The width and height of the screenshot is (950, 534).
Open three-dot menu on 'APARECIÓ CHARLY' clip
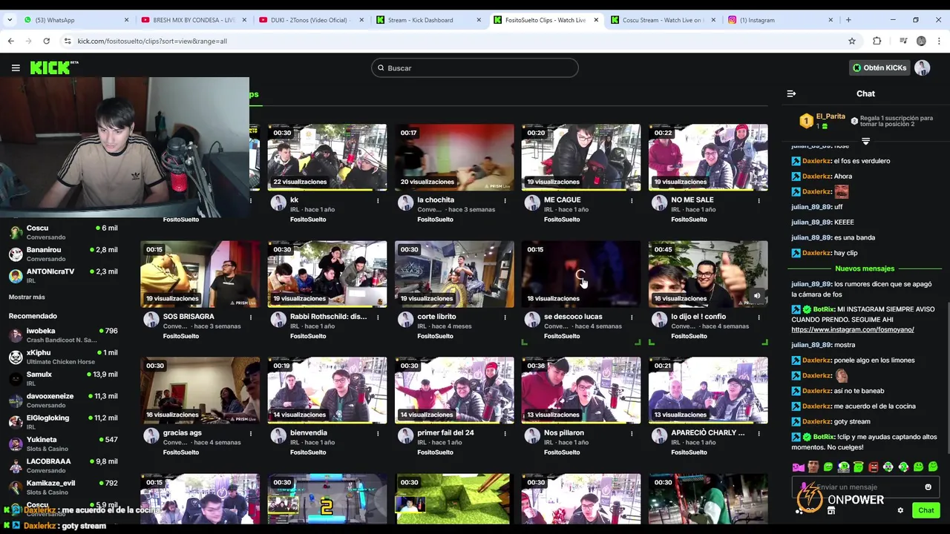pos(759,433)
